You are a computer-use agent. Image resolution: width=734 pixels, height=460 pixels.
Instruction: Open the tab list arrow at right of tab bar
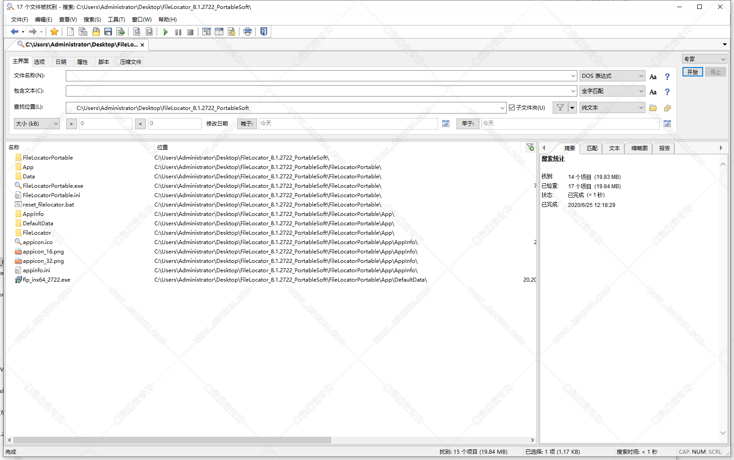pyautogui.click(x=725, y=45)
